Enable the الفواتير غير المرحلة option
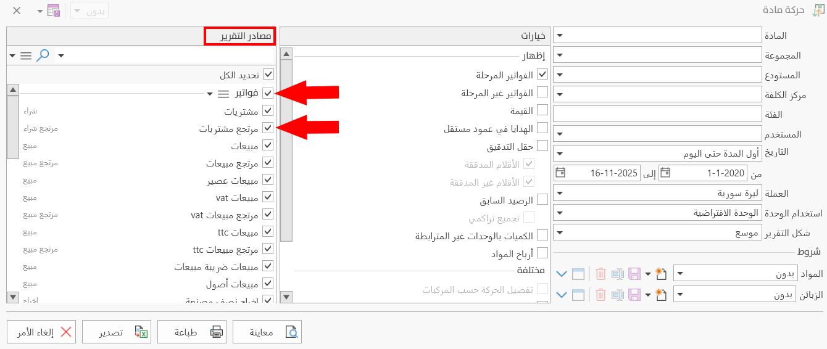827x349 pixels. pos(542,92)
